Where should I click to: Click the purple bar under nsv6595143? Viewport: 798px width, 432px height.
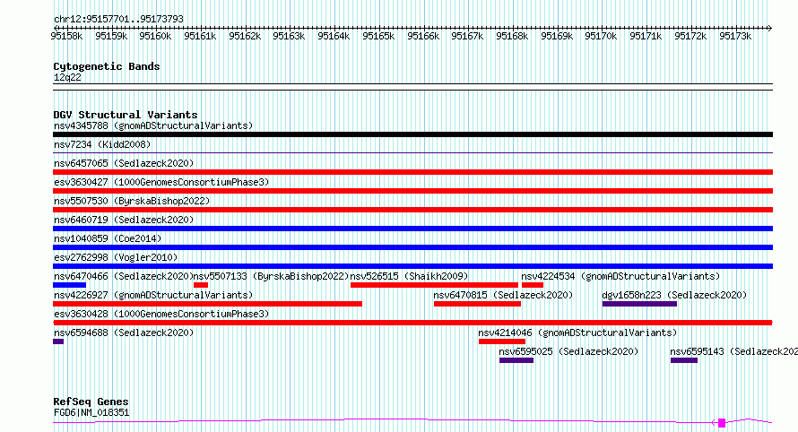[684, 360]
